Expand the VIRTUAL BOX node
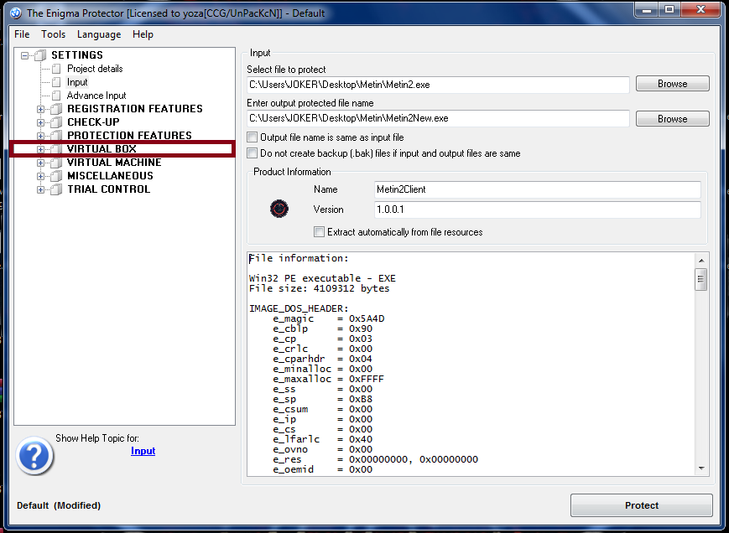The height and width of the screenshot is (533, 729). 41,149
